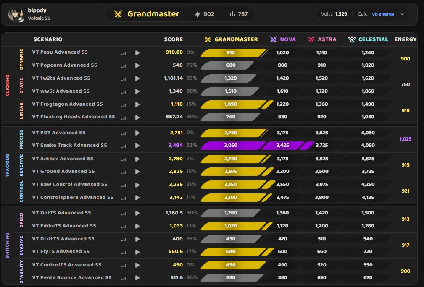Open leaderboard chart icon for VT PGT Advanced S5
Image resolution: width=424 pixels, height=287 pixels.
pyautogui.click(x=124, y=133)
